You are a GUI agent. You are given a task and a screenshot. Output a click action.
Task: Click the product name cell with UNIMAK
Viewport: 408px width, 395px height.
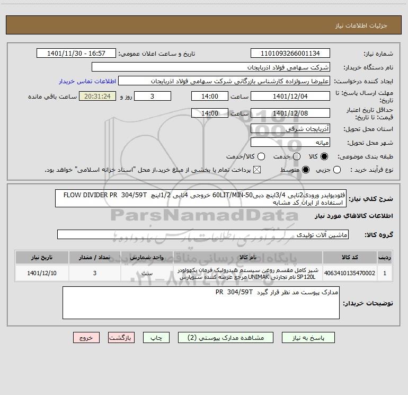point(248,273)
